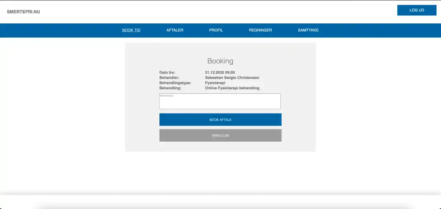
Task: Click the Booking heading
Action: [x=220, y=61]
